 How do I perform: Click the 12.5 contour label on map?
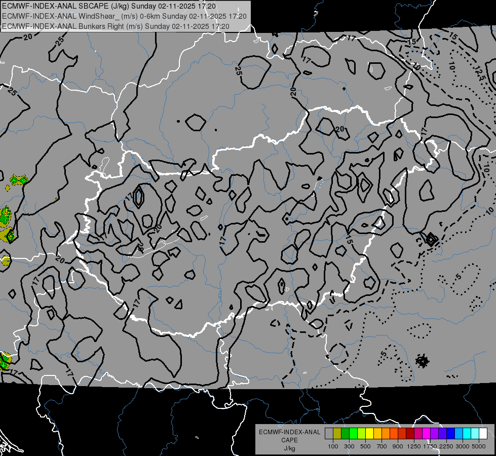tap(480, 73)
